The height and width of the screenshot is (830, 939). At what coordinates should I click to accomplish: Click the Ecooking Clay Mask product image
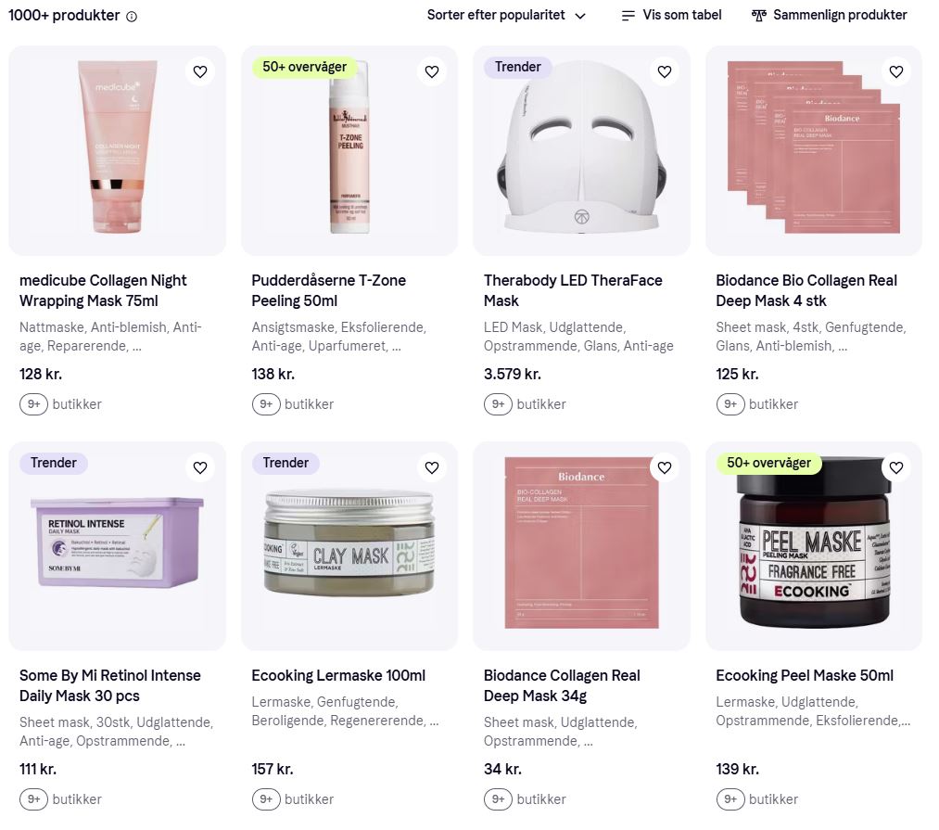coord(349,546)
